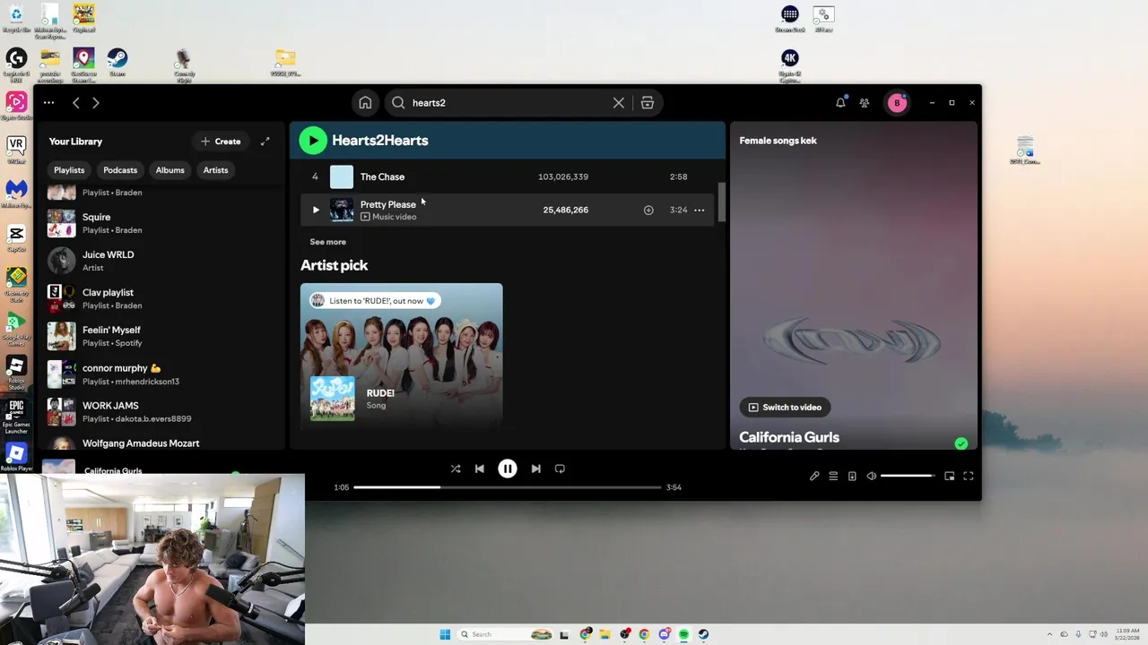The image size is (1148, 645).
Task: Open Spotify icon in the taskbar
Action: tap(683, 634)
